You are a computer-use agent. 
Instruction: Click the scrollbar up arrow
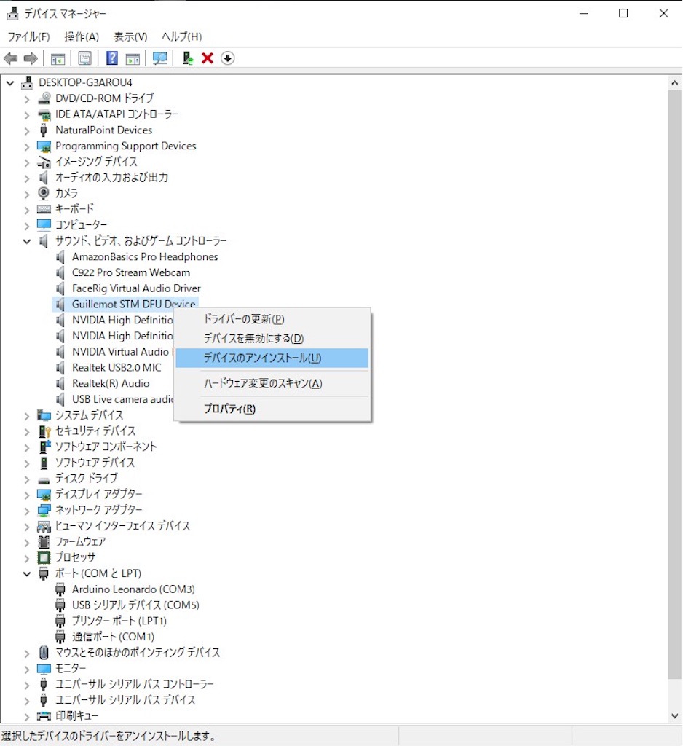pyautogui.click(x=674, y=83)
